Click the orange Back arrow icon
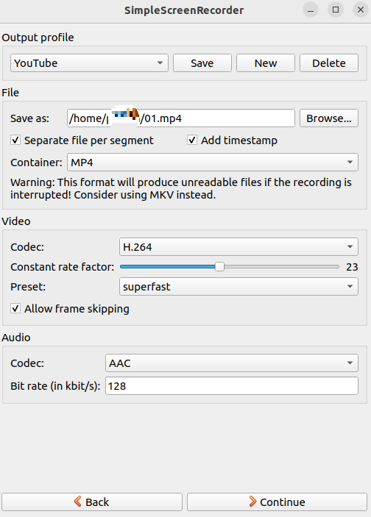Screen dimensions: 371x517 78,502
